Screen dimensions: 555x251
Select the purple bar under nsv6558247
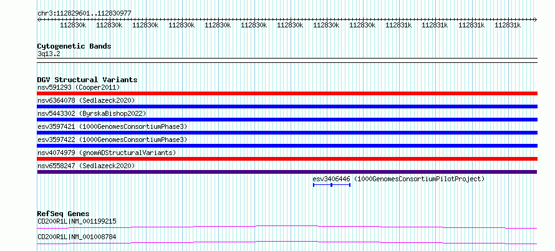click(x=287, y=172)
